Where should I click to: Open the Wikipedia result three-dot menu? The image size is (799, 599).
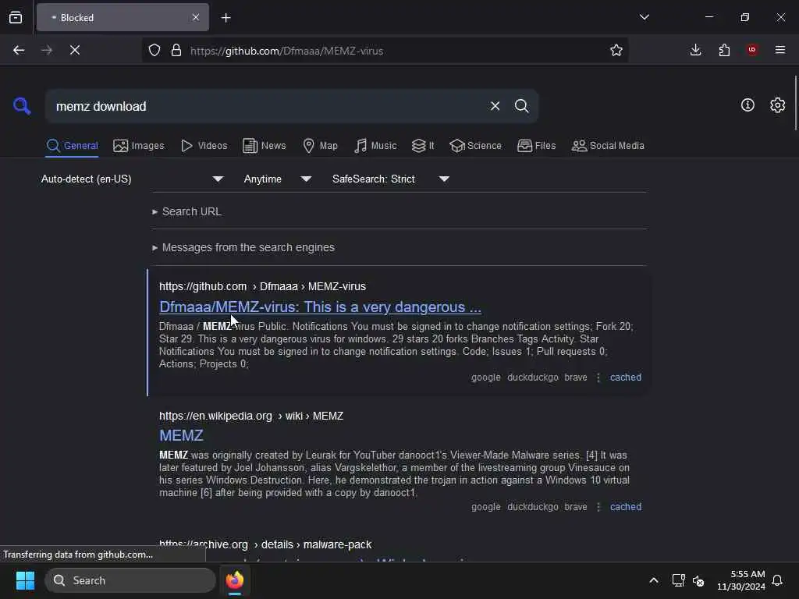598,507
